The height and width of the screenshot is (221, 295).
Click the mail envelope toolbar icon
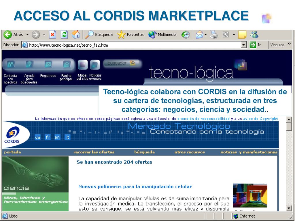pos(199,35)
